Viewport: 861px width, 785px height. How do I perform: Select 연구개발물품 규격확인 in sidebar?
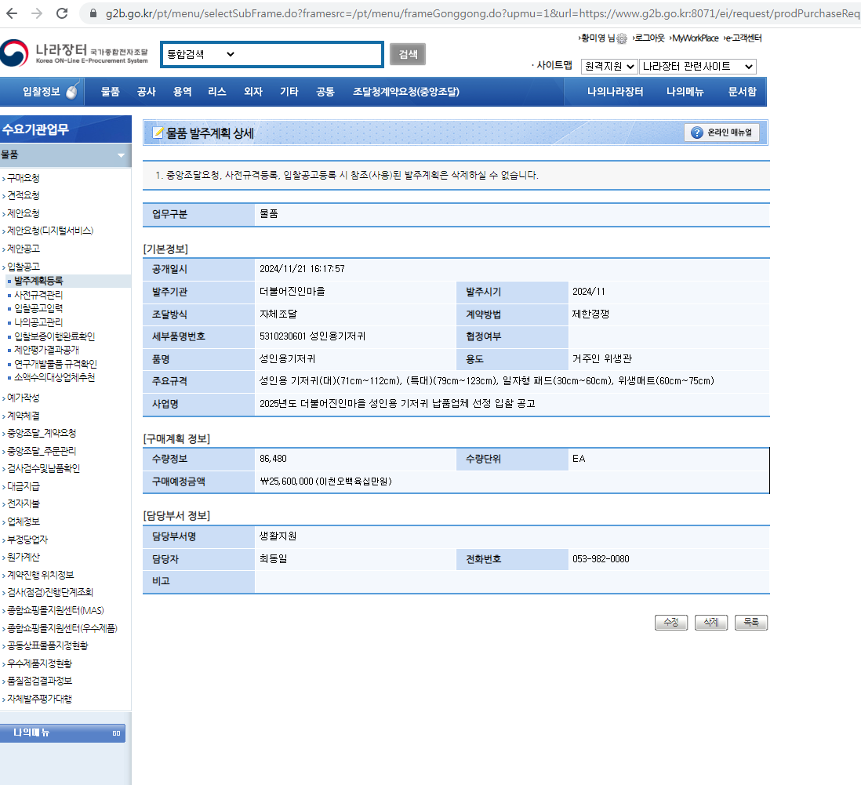point(56,364)
